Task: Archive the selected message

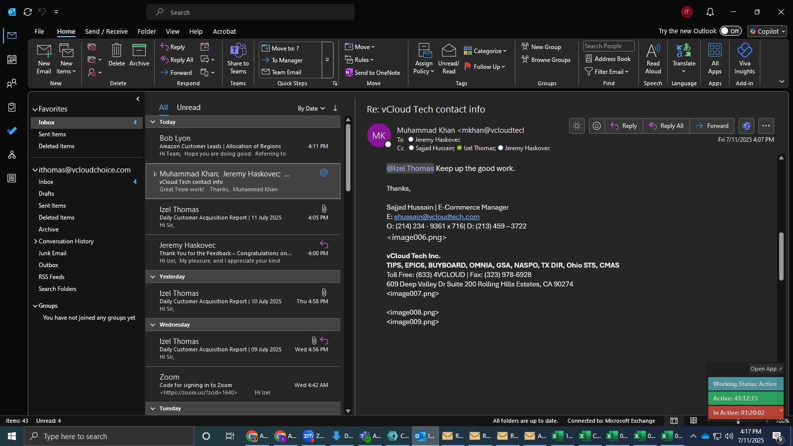Action: (x=139, y=55)
